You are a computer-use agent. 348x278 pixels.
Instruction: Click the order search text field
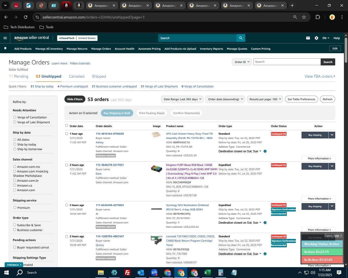(x=287, y=62)
